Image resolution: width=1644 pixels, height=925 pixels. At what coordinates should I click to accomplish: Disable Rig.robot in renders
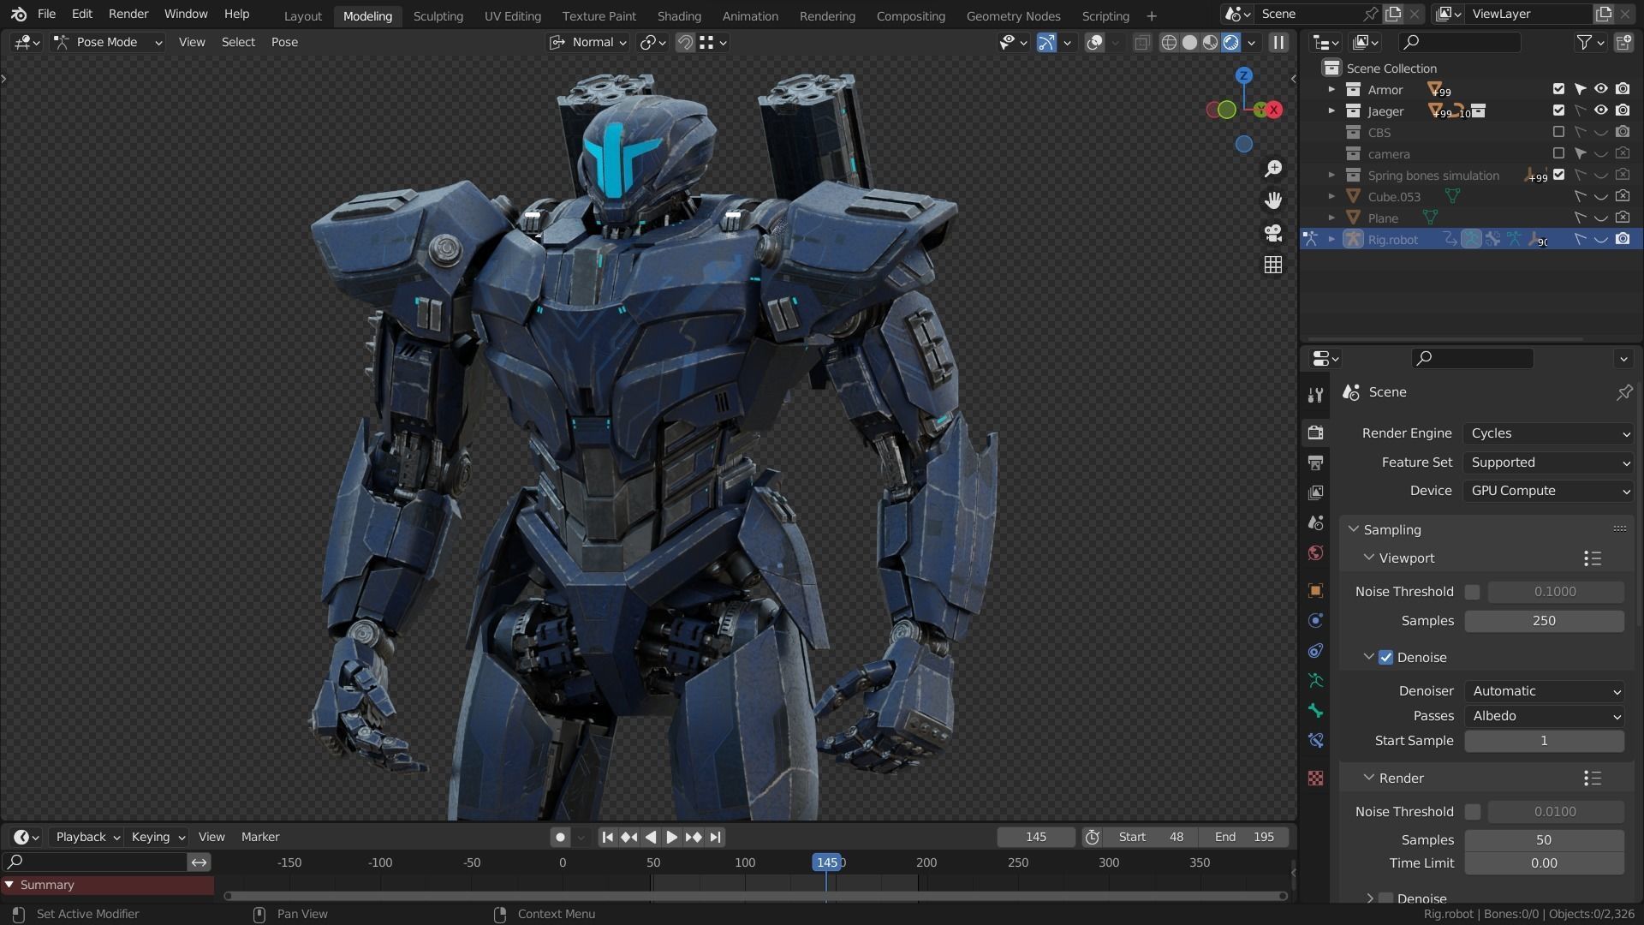point(1623,239)
